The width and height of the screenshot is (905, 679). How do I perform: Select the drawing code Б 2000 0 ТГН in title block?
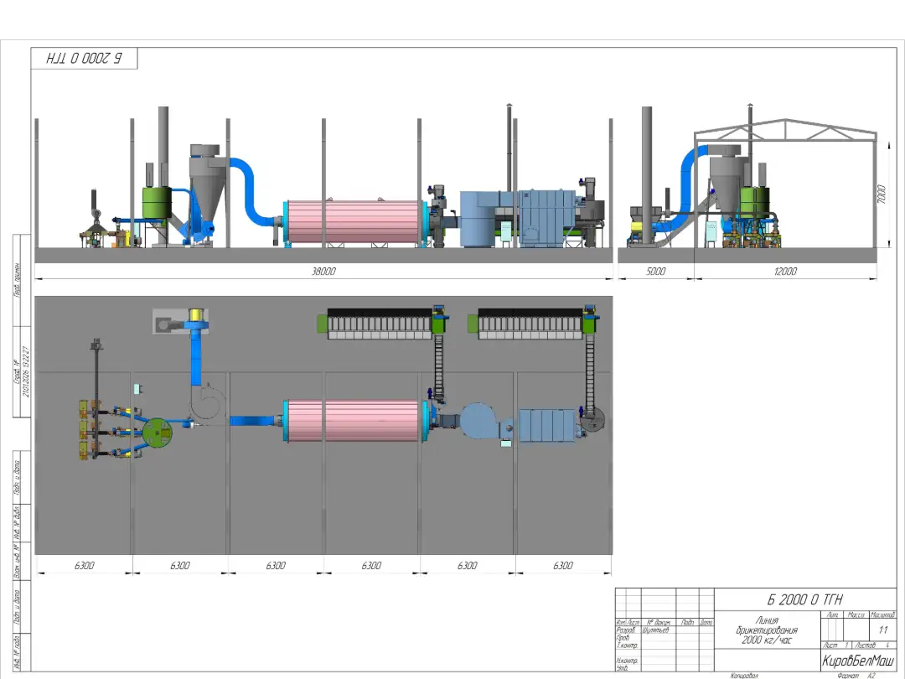click(804, 599)
